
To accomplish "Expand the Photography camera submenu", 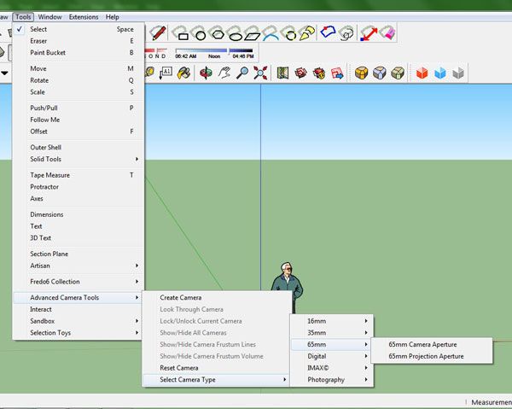I will 329,380.
